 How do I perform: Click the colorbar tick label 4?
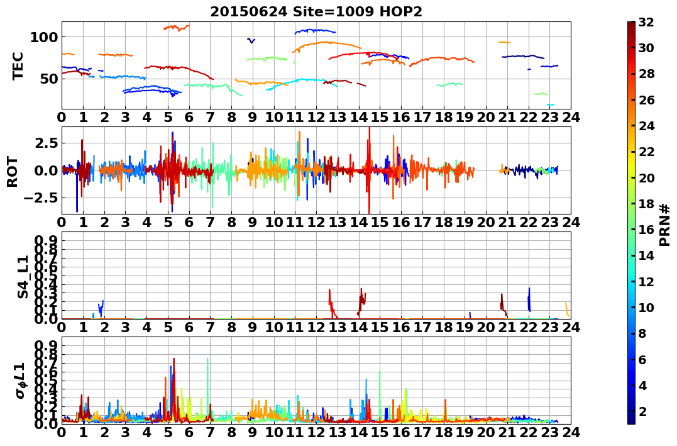click(642, 385)
